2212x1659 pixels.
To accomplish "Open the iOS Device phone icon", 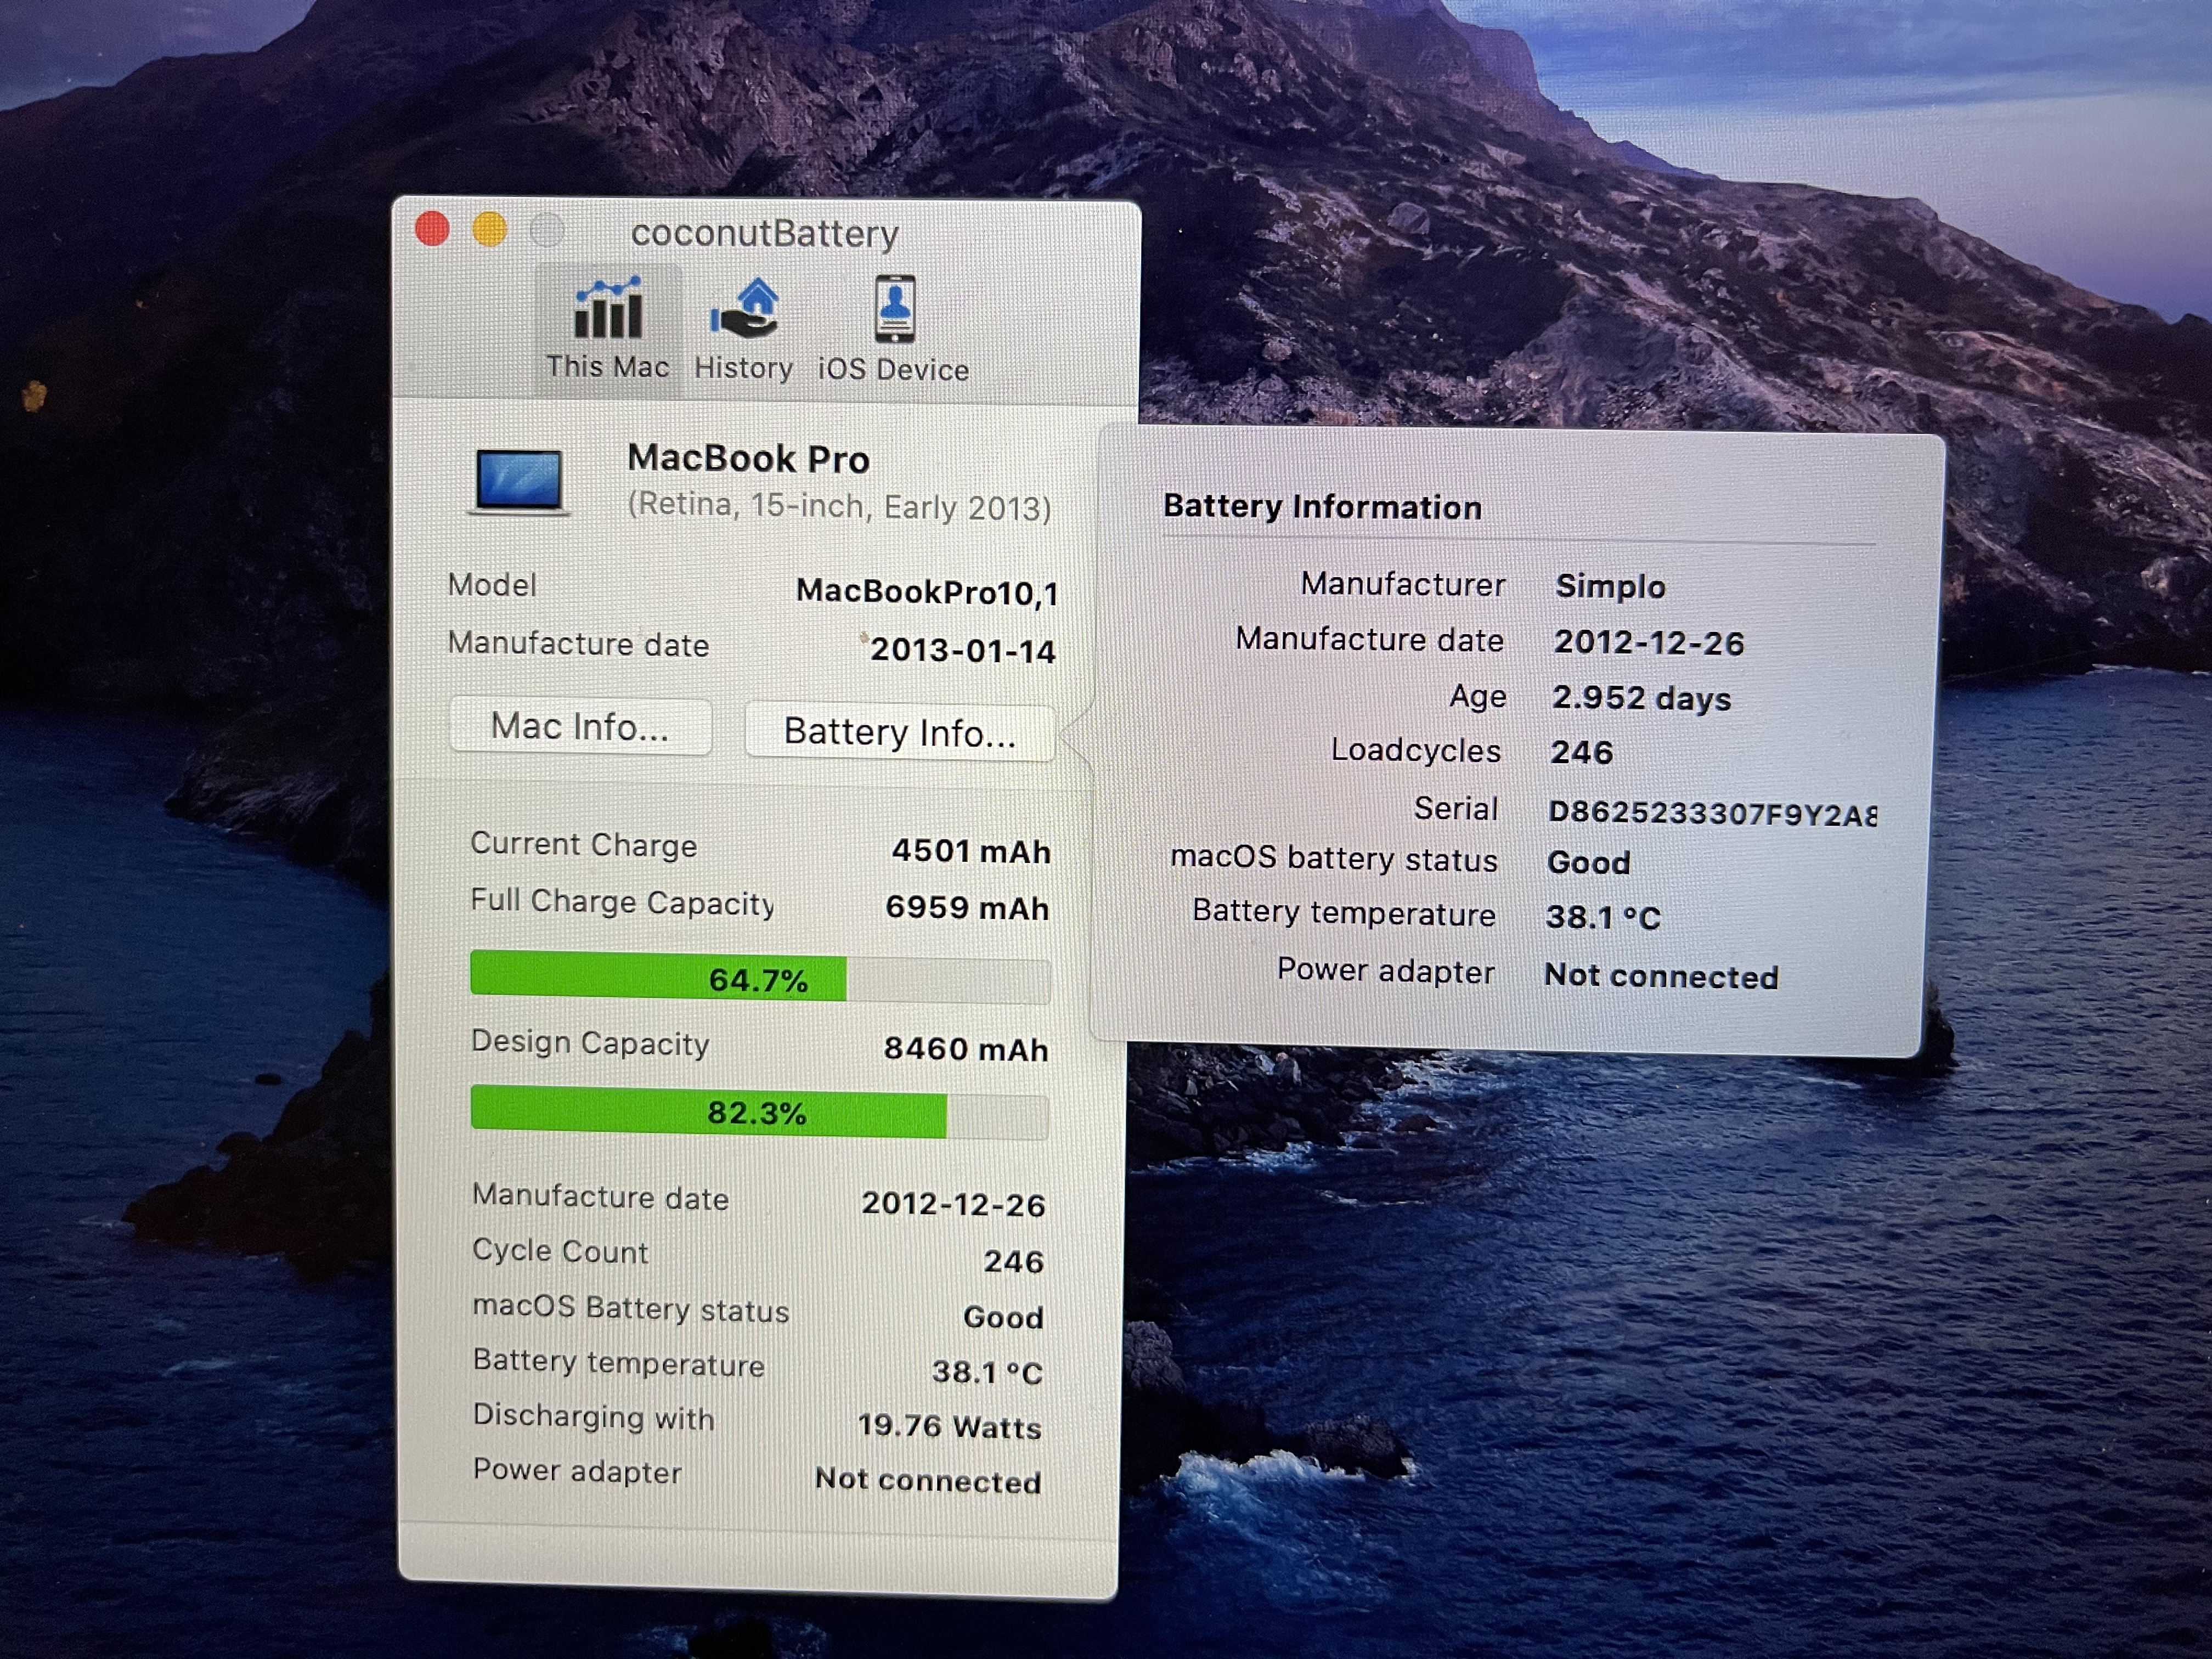I will pos(894,308).
